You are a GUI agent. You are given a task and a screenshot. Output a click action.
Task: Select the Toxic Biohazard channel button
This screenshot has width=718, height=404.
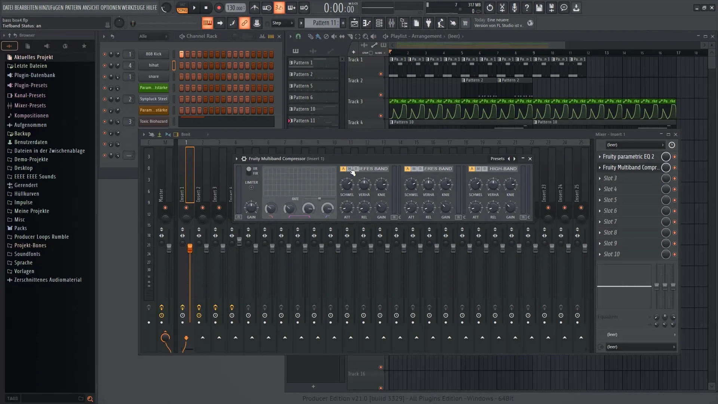point(153,122)
